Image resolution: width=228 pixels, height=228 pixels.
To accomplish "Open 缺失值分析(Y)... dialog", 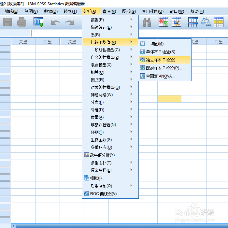I will point(110,155).
